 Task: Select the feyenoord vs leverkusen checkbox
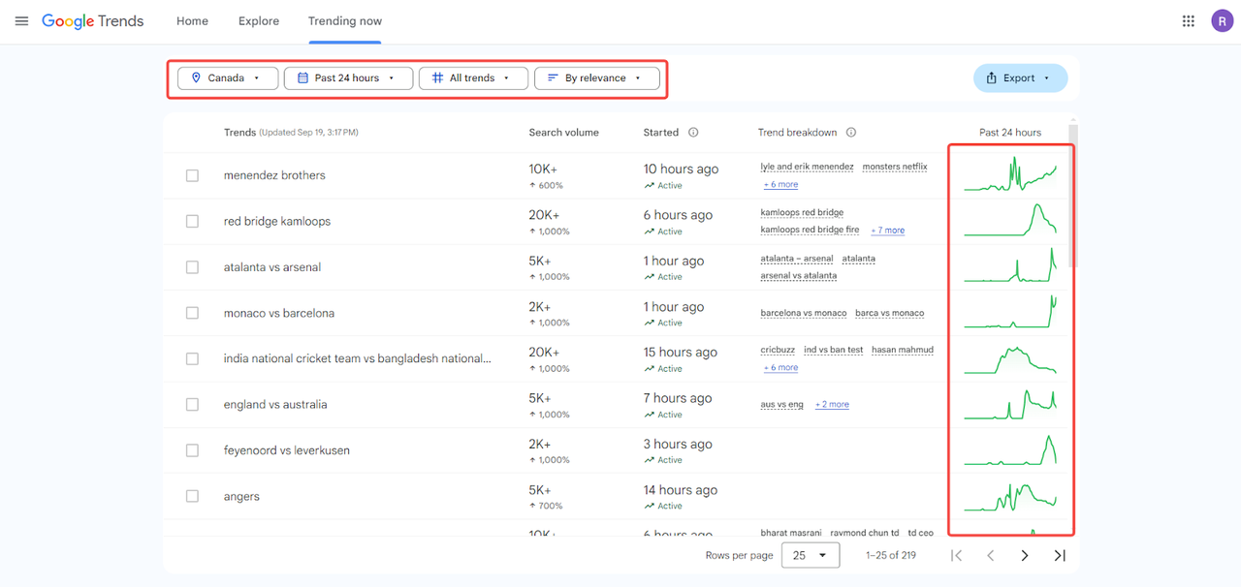pyautogui.click(x=192, y=450)
